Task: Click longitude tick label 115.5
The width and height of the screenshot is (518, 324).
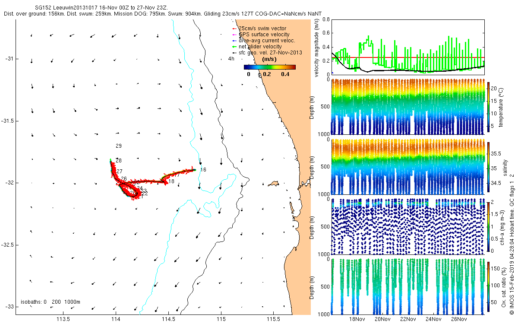Action: click(x=273, y=320)
